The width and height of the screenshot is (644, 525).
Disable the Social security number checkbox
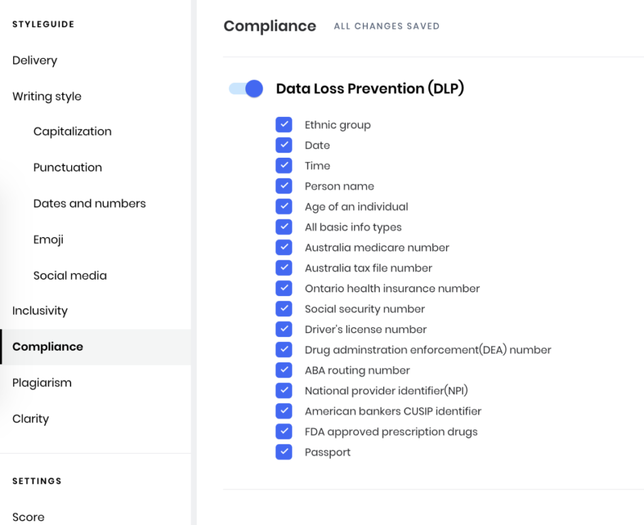pos(284,309)
